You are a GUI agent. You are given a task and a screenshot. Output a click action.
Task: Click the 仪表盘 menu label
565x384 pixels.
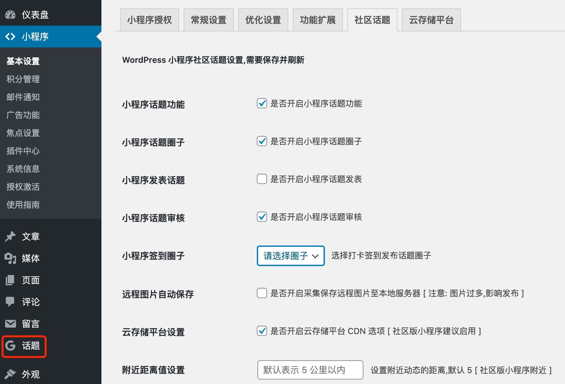[35, 15]
